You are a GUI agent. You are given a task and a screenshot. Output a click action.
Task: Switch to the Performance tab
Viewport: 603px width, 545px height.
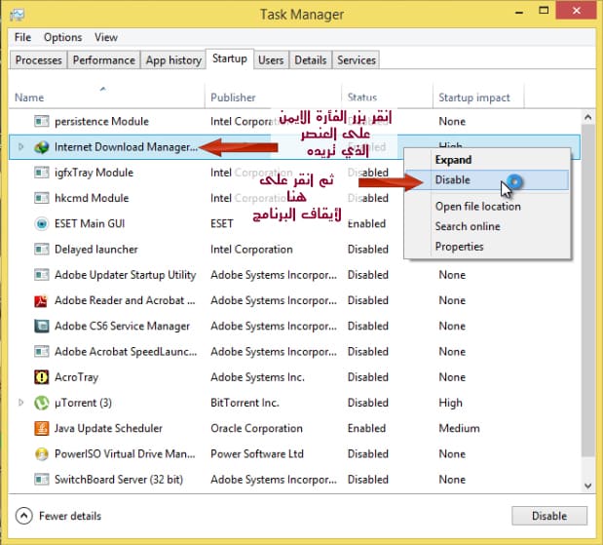point(104,60)
